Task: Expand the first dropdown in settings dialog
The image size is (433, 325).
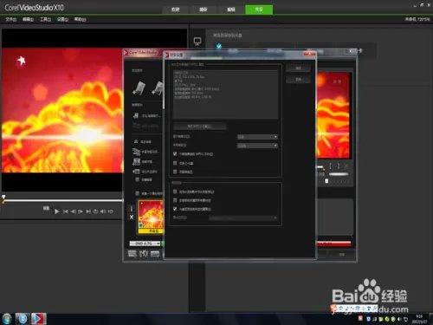Action: tap(257, 137)
